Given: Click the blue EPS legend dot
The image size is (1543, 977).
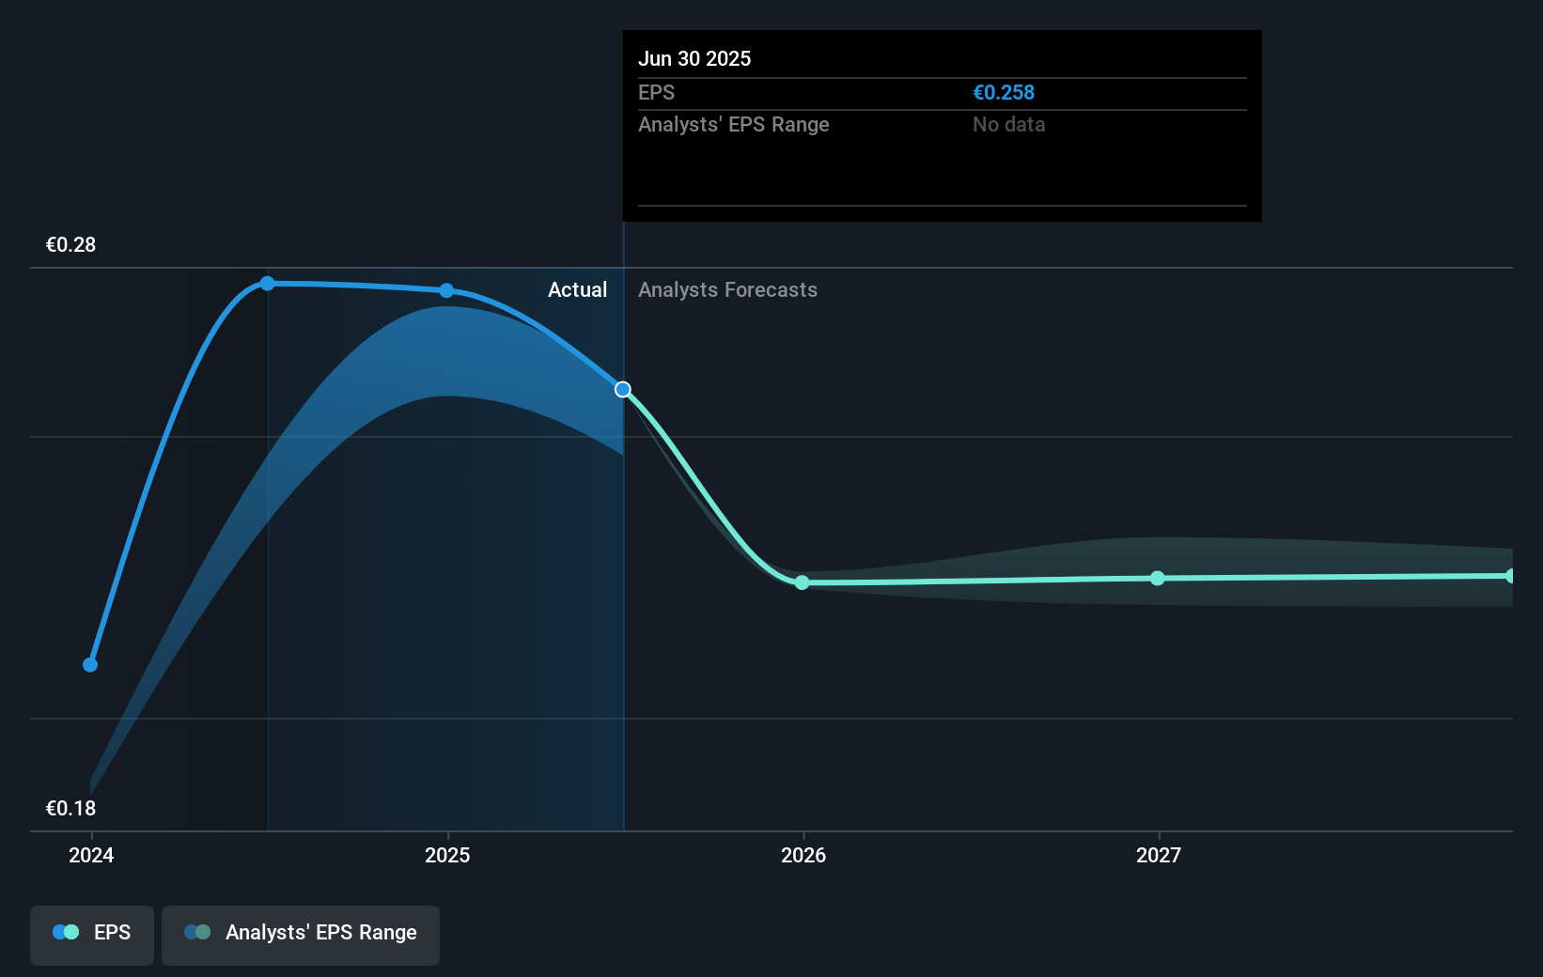Looking at the screenshot, I should (66, 932).
